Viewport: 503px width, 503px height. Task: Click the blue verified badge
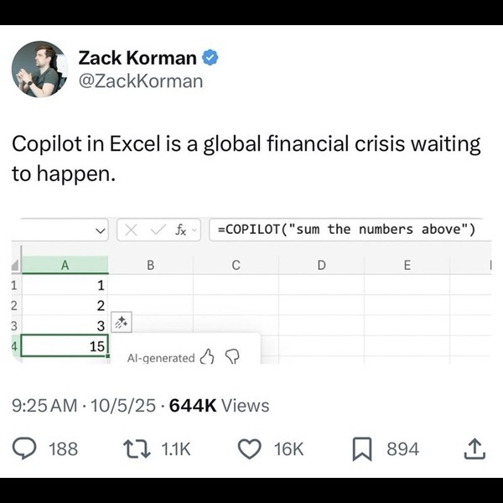(212, 58)
